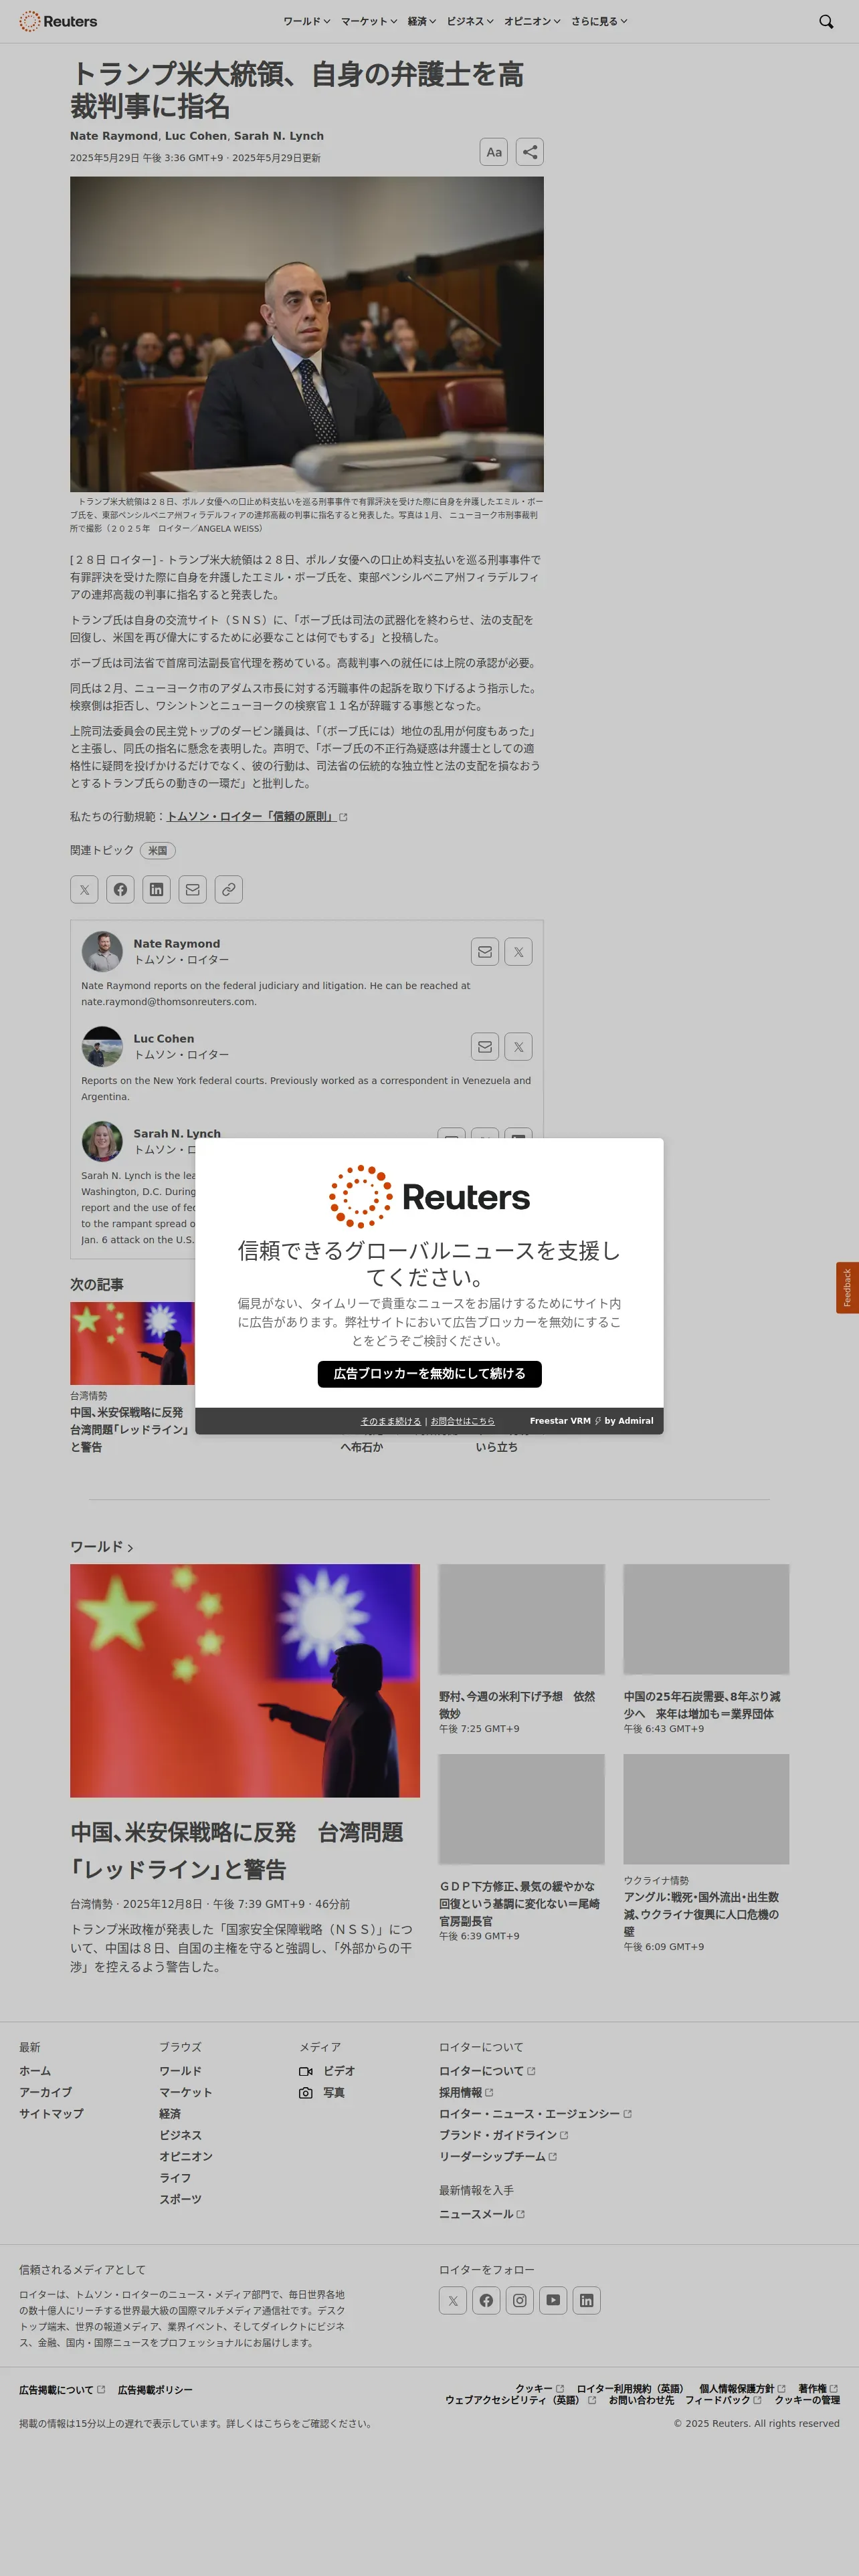859x2576 pixels.
Task: Expand the さらに見る nav dropdown
Action: pyautogui.click(x=599, y=21)
